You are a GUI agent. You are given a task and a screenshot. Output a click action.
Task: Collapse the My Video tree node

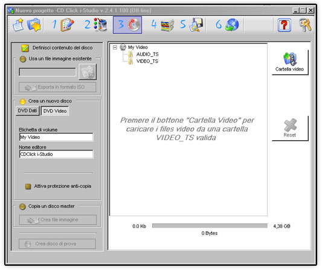(115, 48)
